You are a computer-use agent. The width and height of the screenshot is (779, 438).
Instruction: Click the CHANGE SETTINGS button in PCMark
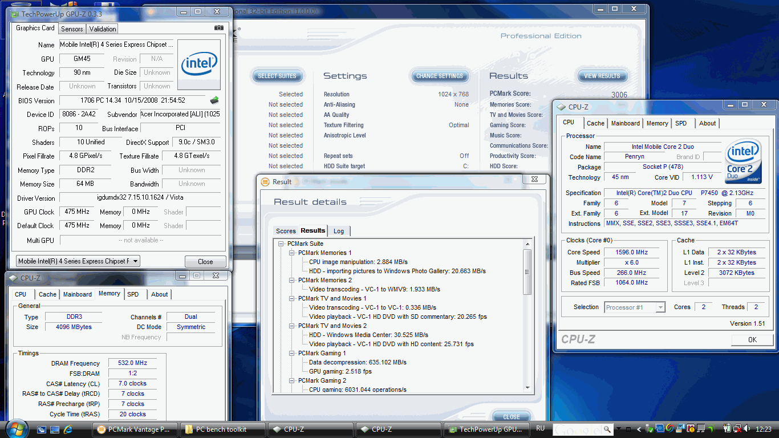pos(440,76)
